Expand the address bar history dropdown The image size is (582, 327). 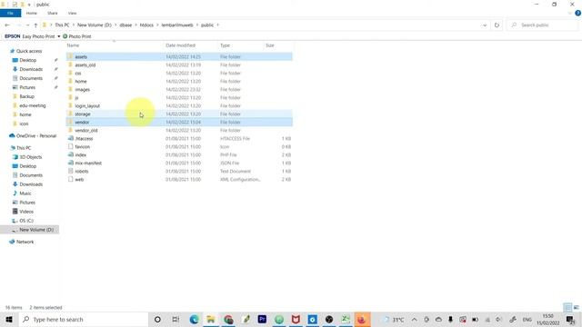point(485,25)
